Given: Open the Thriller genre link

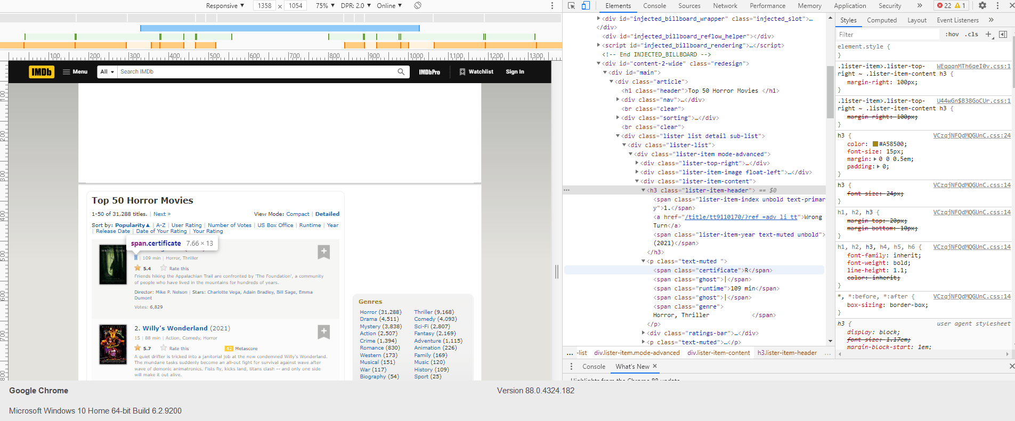Looking at the screenshot, I should (423, 312).
